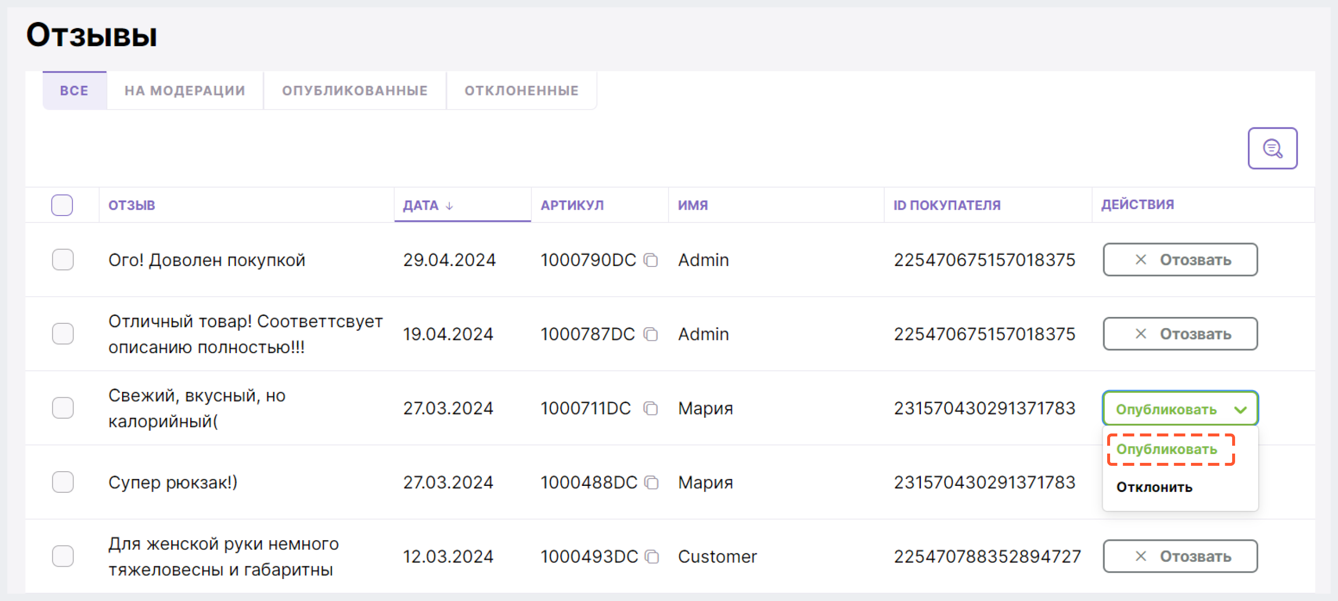The image size is (1338, 601).
Task: Switch to the ВСЕ tab
Action: click(x=74, y=90)
